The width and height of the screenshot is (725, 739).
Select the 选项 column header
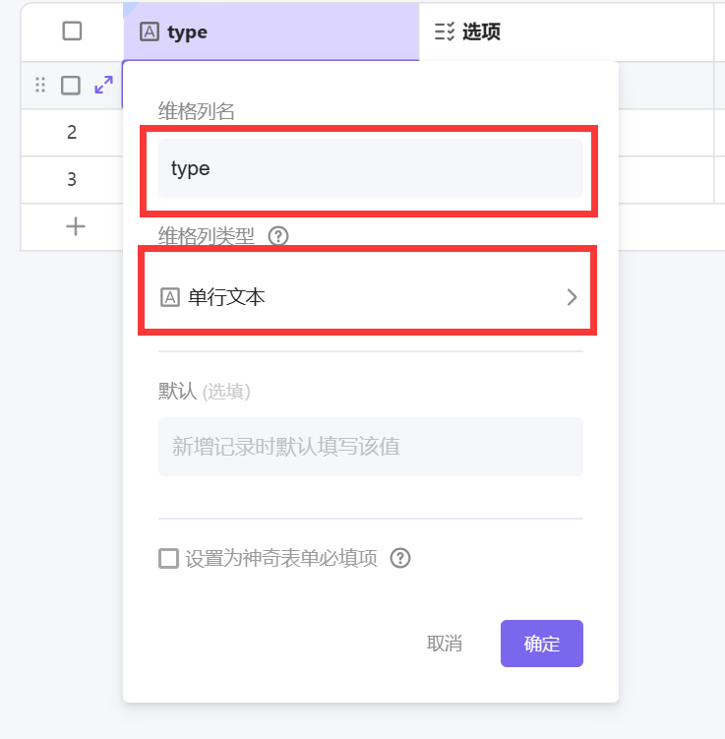click(566, 32)
